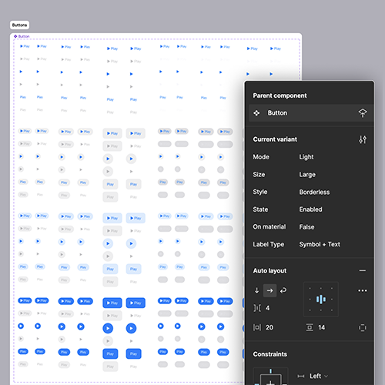Change Style variant value Borderless
The image size is (385, 385).
point(314,192)
